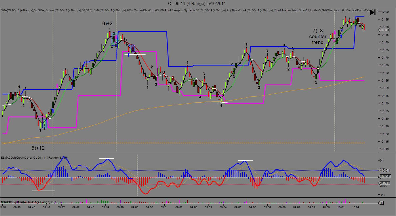The width and height of the screenshot is (396, 216).
Task: Click the 101.40 price axis label
Action: 384,103
